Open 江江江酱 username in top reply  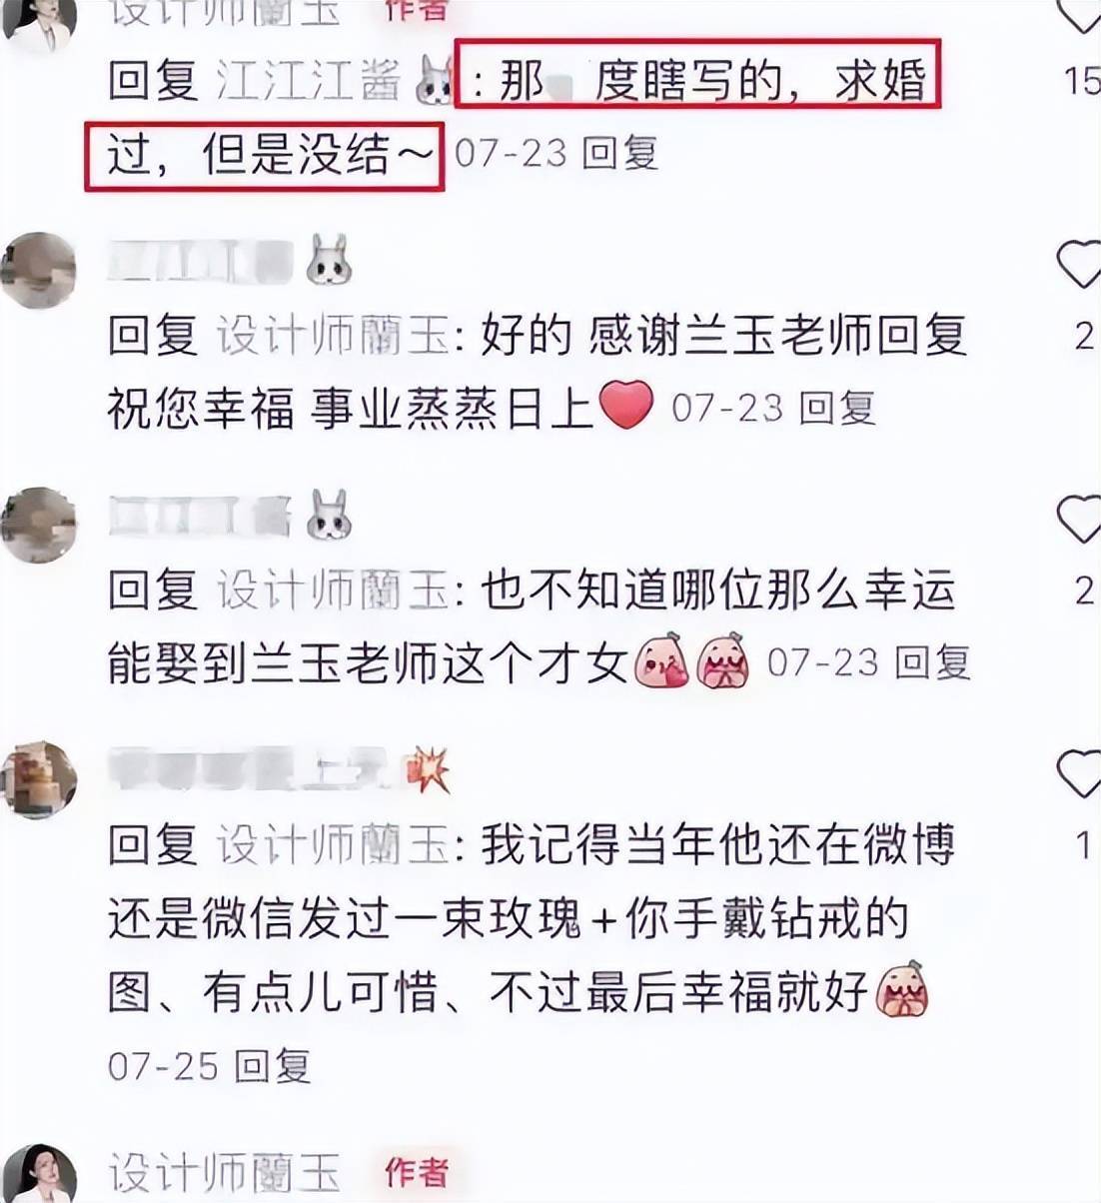click(x=310, y=81)
